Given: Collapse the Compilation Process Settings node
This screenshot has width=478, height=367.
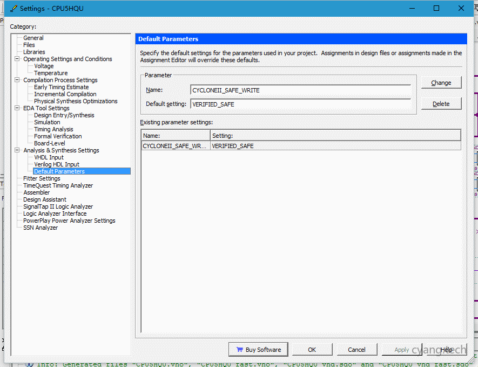Looking at the screenshot, I should [x=17, y=80].
